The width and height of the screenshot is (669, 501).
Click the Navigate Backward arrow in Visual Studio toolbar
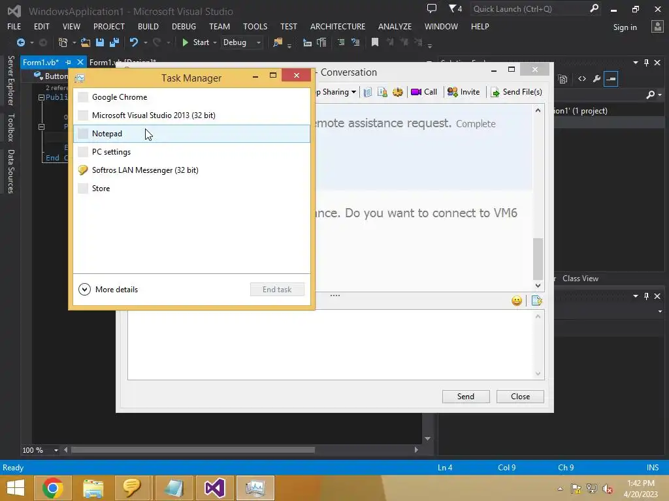[x=20, y=42]
